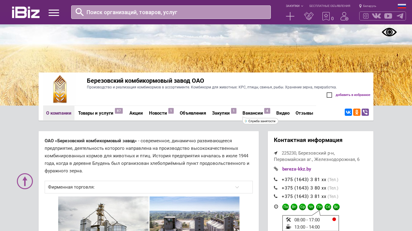The height and width of the screenshot is (231, 412).
Task: Select the Чт weekday circle
Action: point(311,207)
